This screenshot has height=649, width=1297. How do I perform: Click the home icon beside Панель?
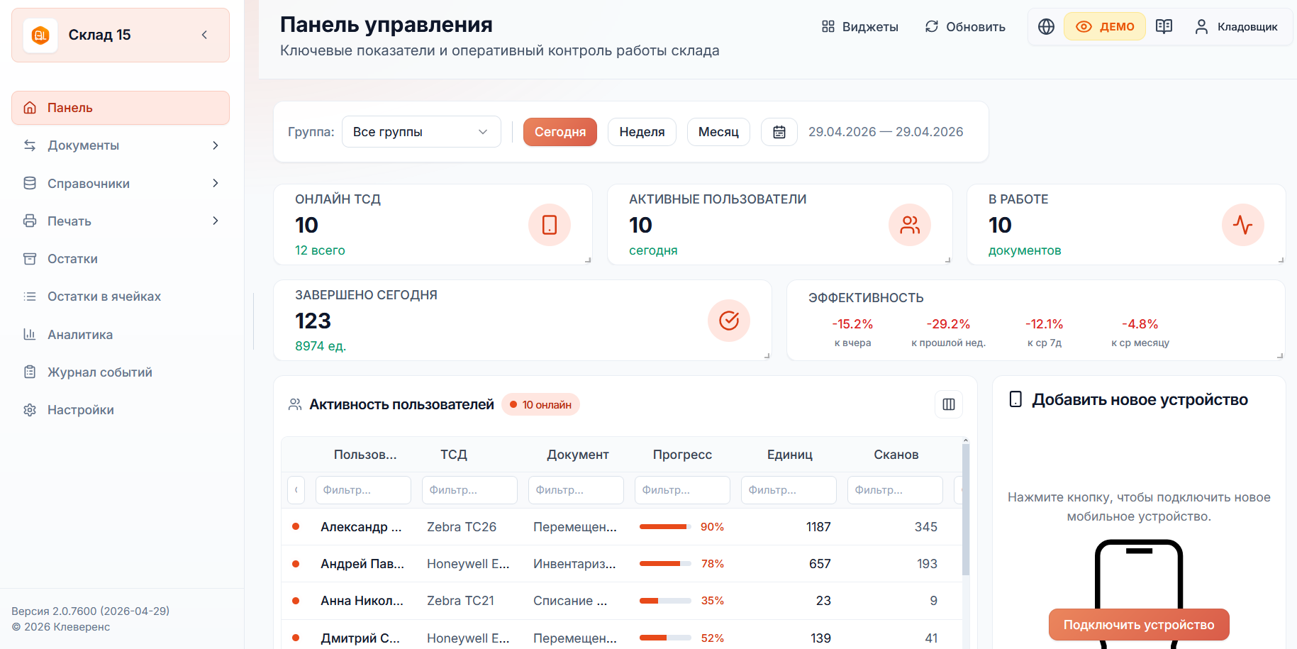30,108
